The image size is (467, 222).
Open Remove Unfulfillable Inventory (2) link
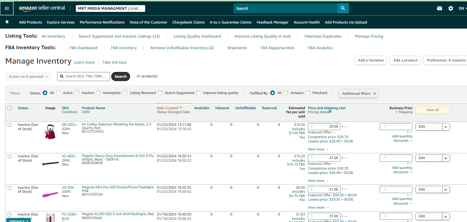pyautogui.click(x=182, y=48)
